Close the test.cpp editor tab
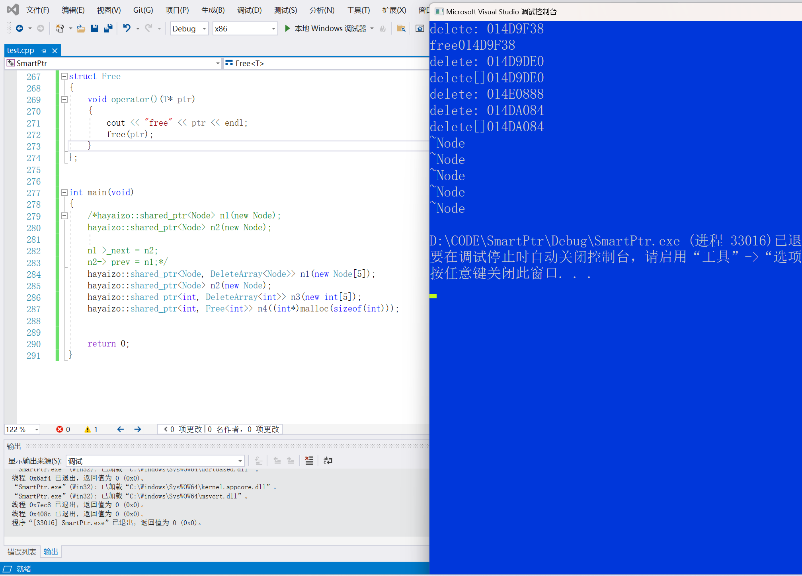The width and height of the screenshot is (802, 576). 55,51
